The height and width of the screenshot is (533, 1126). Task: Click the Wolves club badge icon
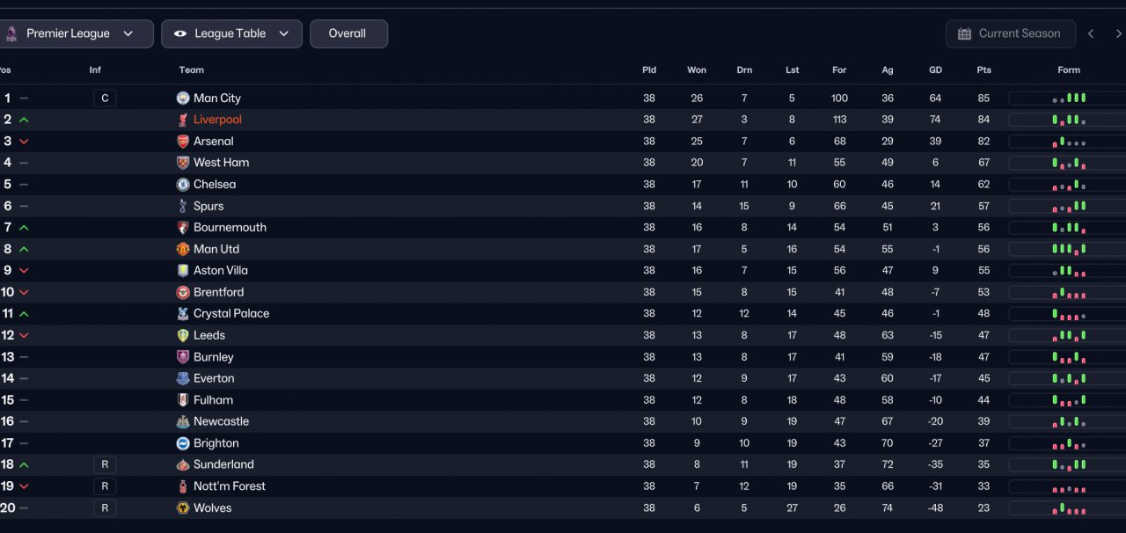tap(183, 508)
